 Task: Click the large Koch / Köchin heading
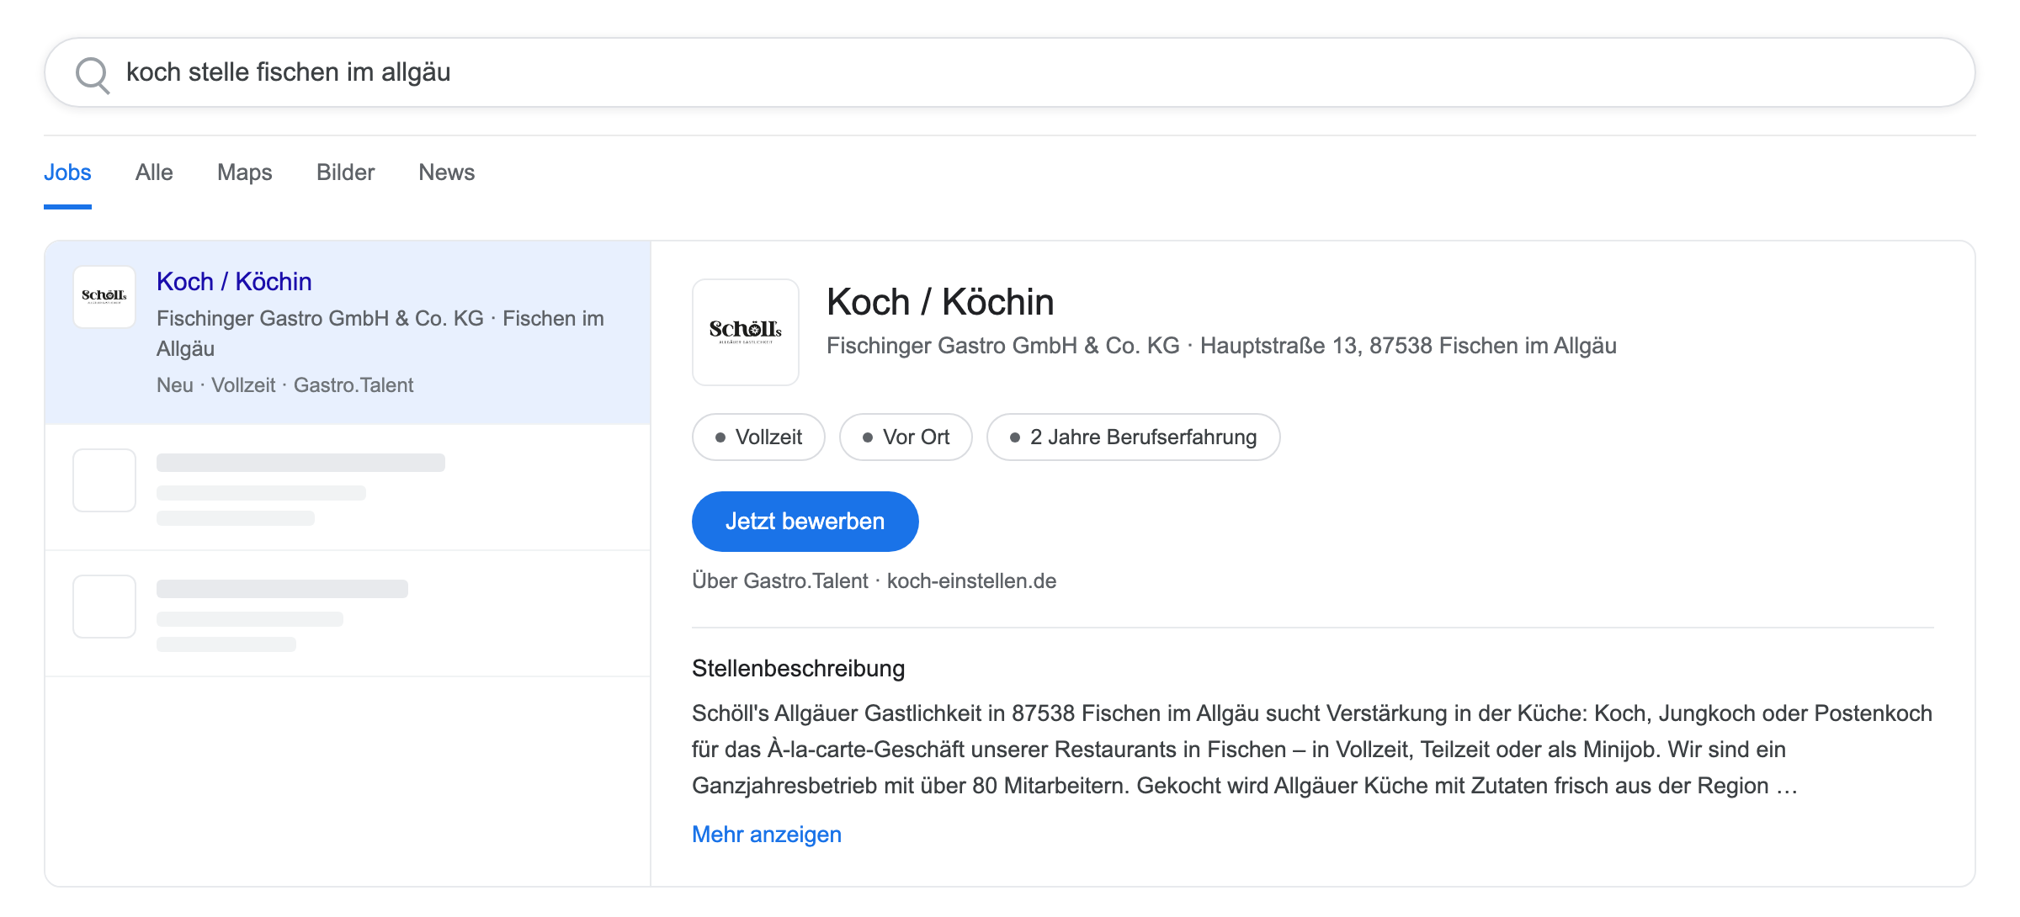(940, 302)
